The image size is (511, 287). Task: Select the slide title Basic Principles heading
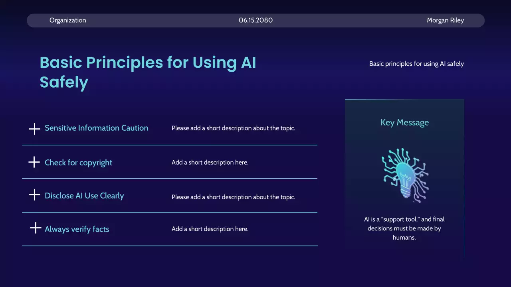148,73
